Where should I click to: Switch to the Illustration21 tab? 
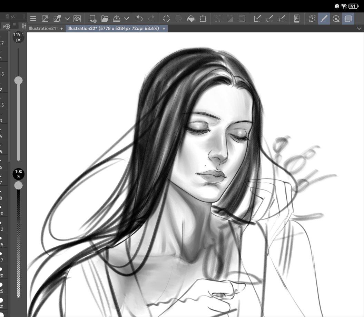pyautogui.click(x=42, y=29)
